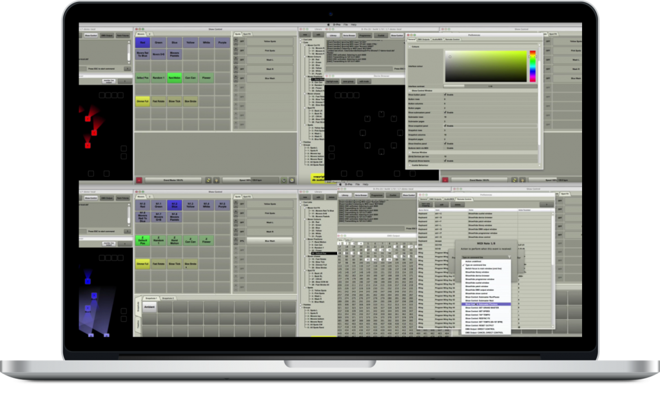Image resolution: width=660 pixels, height=398 pixels.
Task: Click the Interface colour gradient picker in Preferences
Action: (486, 66)
